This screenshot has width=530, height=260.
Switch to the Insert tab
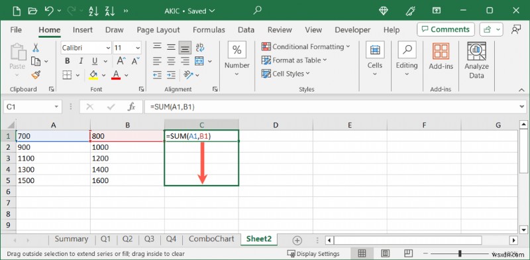tap(82, 30)
